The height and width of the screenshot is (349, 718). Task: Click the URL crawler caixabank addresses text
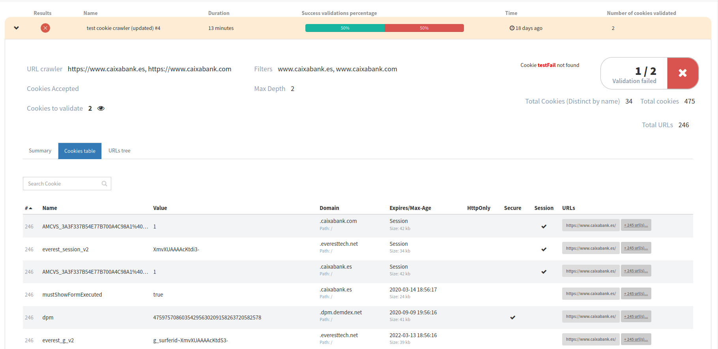tap(150, 69)
